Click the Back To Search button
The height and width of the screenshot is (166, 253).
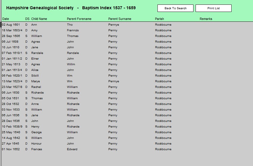tap(175, 8)
